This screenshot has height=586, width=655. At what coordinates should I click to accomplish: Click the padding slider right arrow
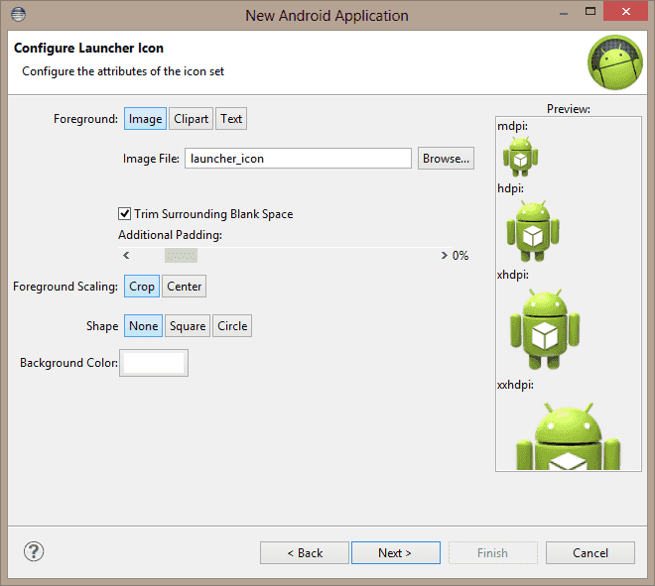[444, 255]
